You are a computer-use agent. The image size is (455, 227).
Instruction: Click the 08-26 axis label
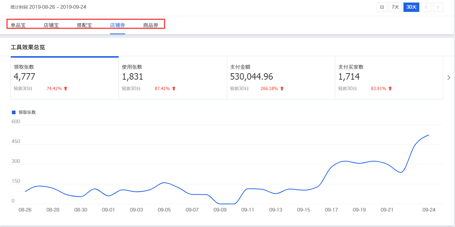(x=25, y=210)
